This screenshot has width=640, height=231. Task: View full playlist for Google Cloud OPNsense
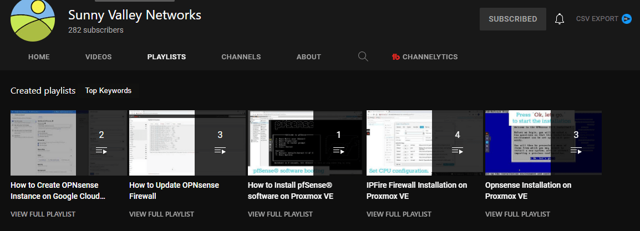43,214
